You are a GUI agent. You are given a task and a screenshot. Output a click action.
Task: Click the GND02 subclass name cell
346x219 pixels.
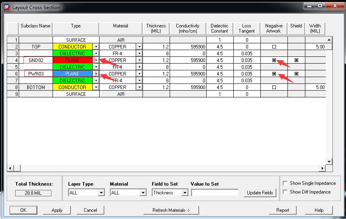pos(36,60)
